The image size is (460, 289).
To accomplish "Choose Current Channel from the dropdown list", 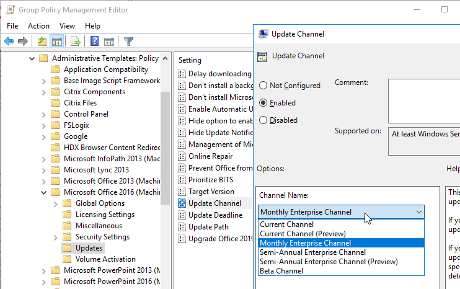I will pos(341,225).
